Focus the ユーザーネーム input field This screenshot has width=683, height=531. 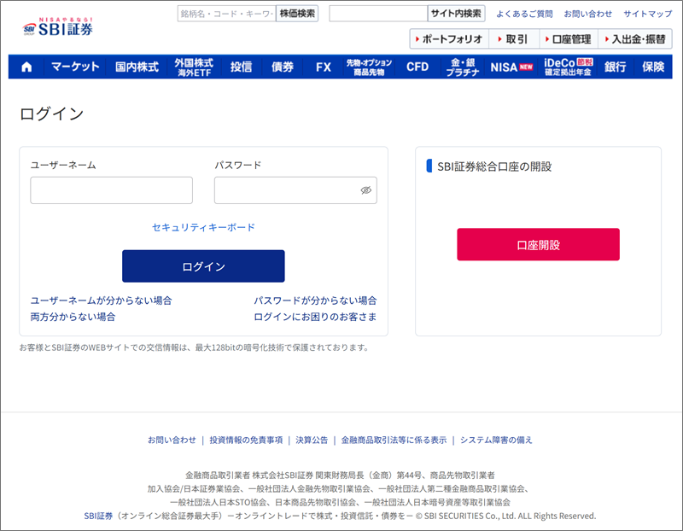coord(112,190)
